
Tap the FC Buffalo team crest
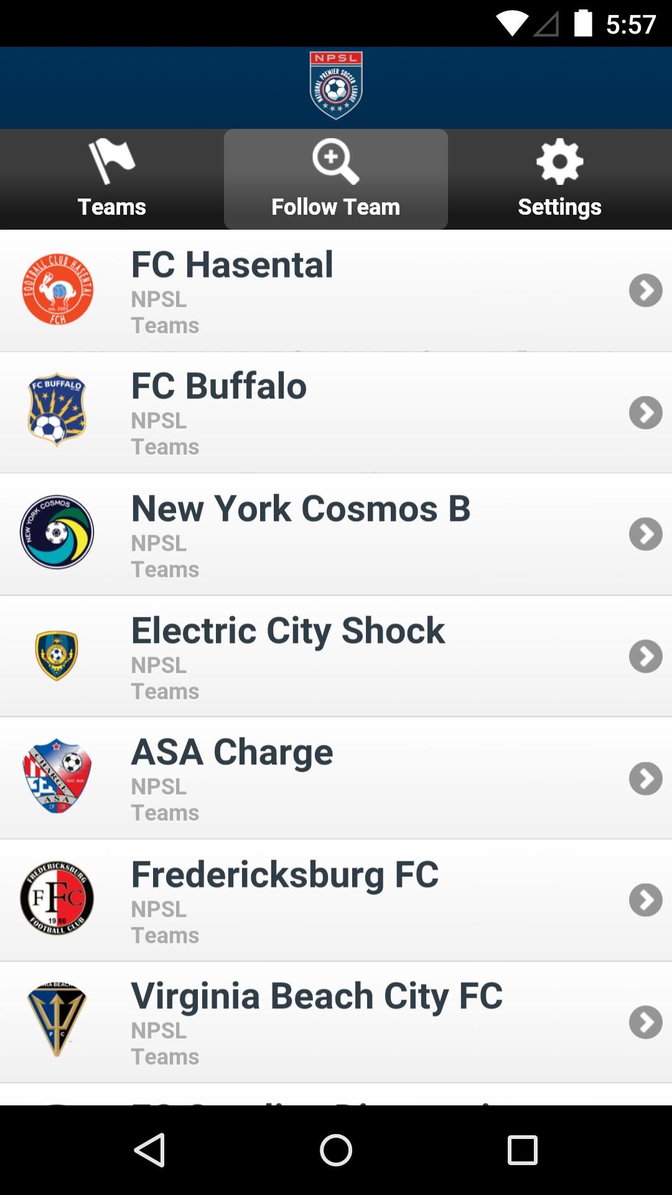click(57, 411)
